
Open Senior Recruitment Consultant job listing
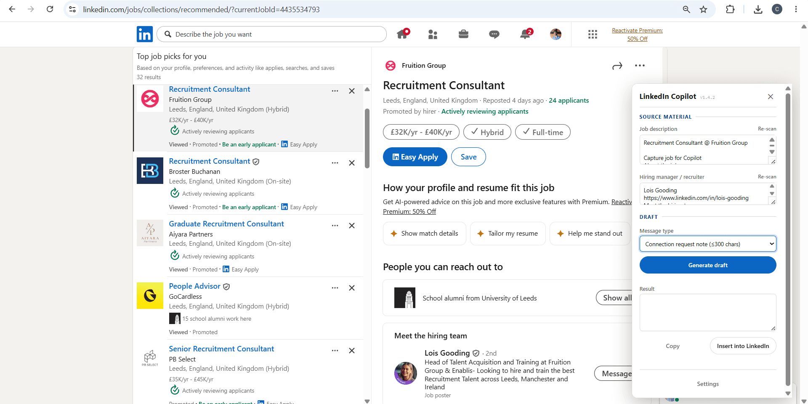(221, 349)
